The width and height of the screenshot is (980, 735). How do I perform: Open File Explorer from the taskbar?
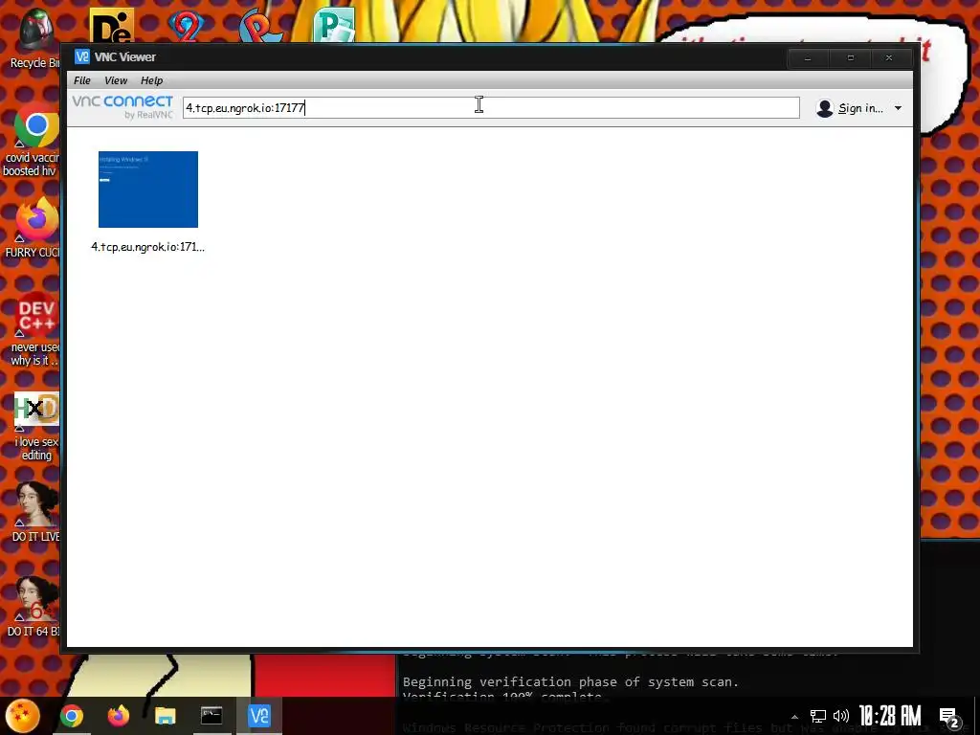pyautogui.click(x=165, y=716)
